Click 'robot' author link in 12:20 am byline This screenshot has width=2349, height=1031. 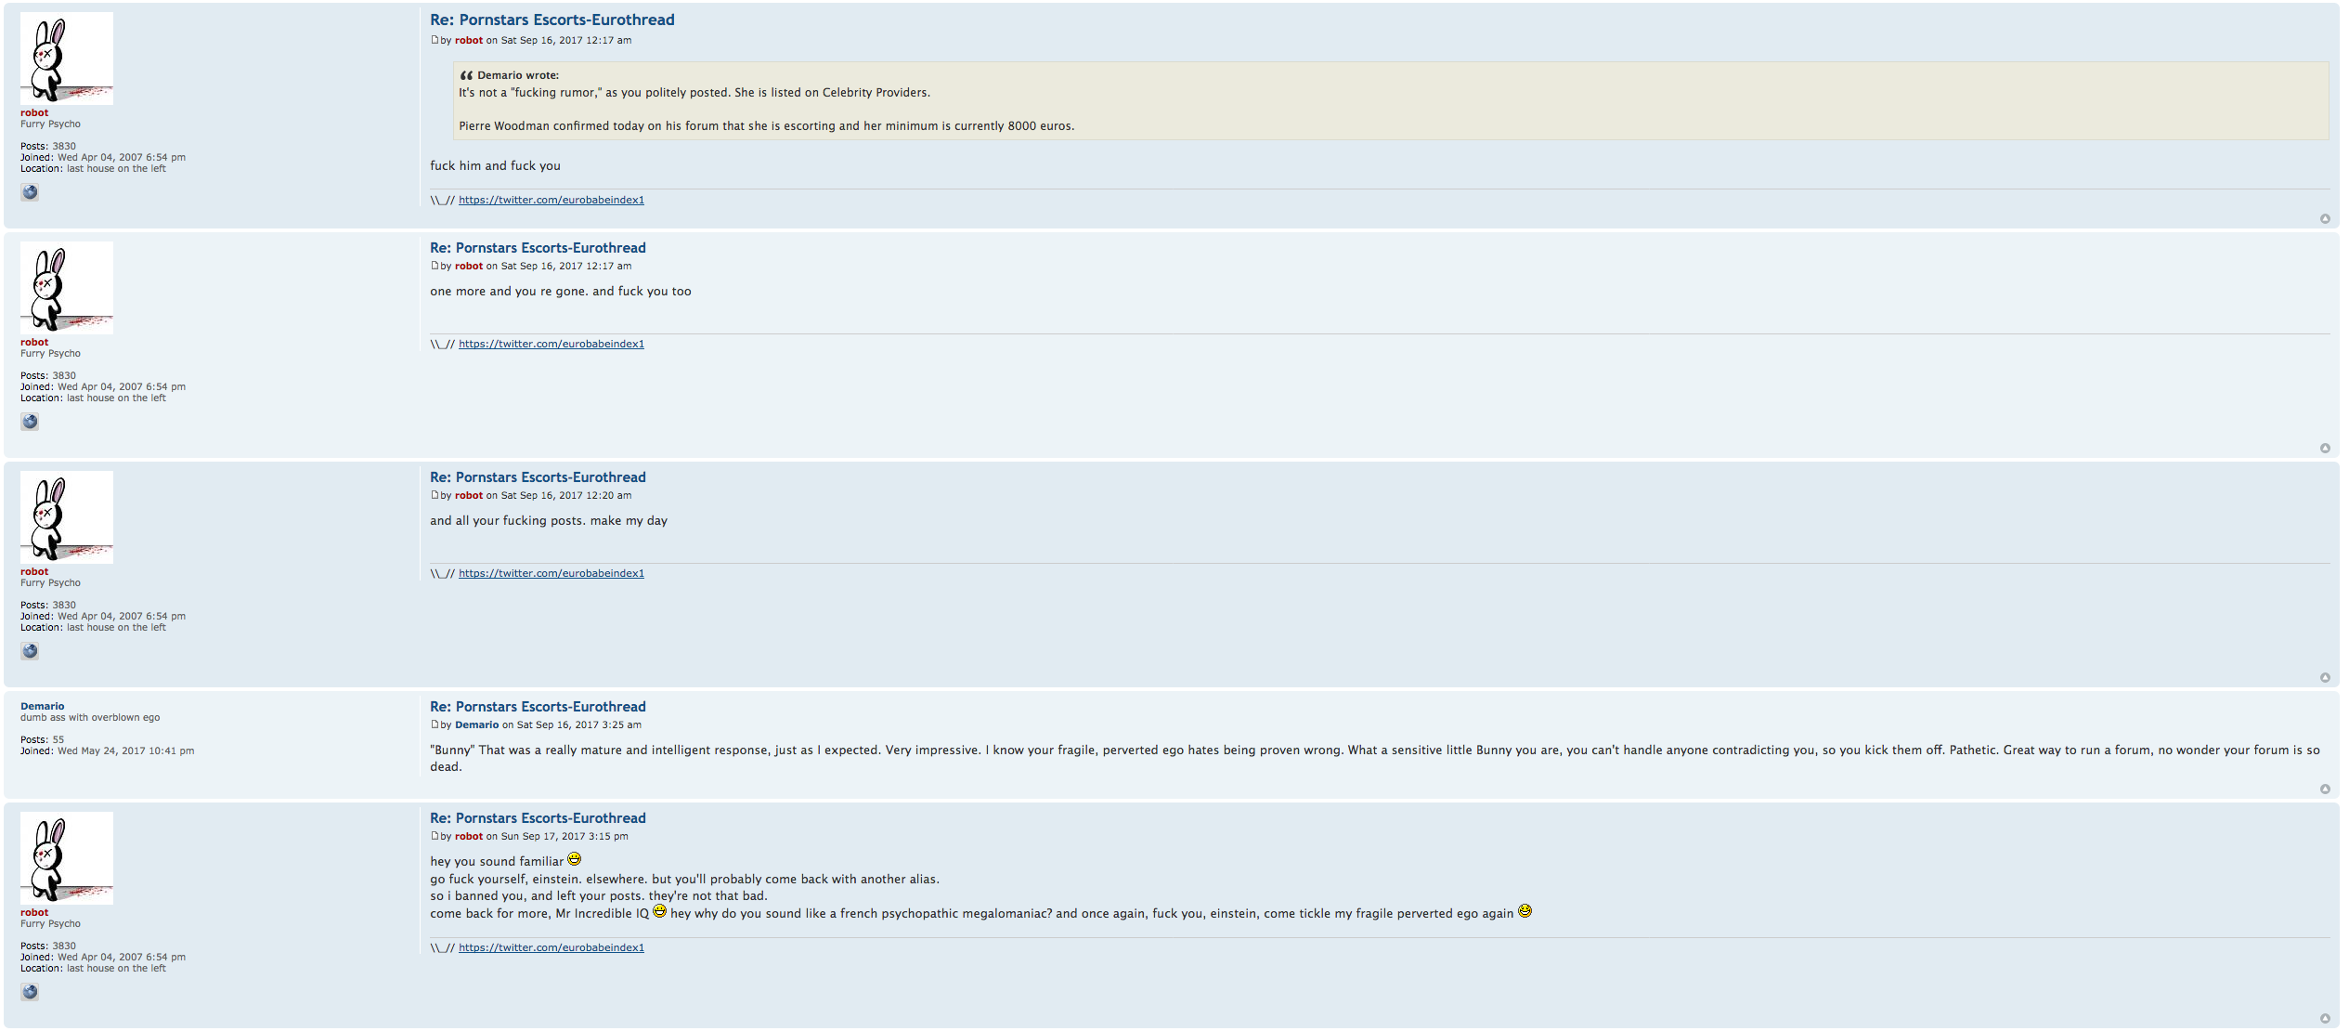(468, 496)
